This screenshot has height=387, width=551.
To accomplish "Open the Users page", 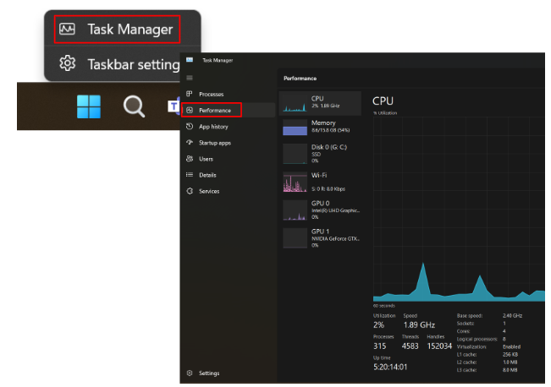I will click(228, 159).
